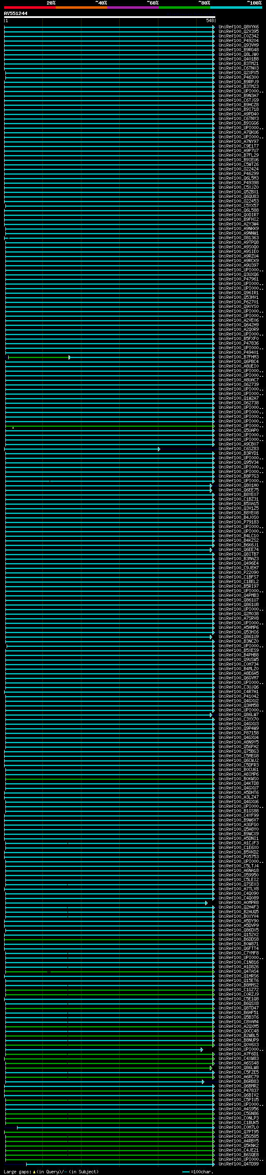Select label UniRef100_C9E1T7

coord(239,146)
